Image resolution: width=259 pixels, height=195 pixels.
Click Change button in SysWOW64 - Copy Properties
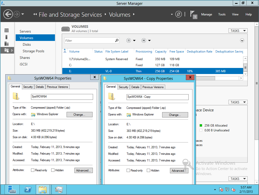(x=175, y=115)
